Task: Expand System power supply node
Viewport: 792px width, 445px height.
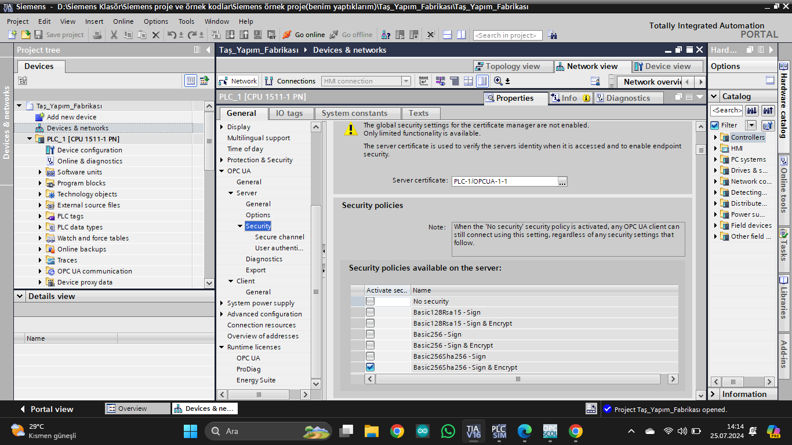Action: click(221, 303)
